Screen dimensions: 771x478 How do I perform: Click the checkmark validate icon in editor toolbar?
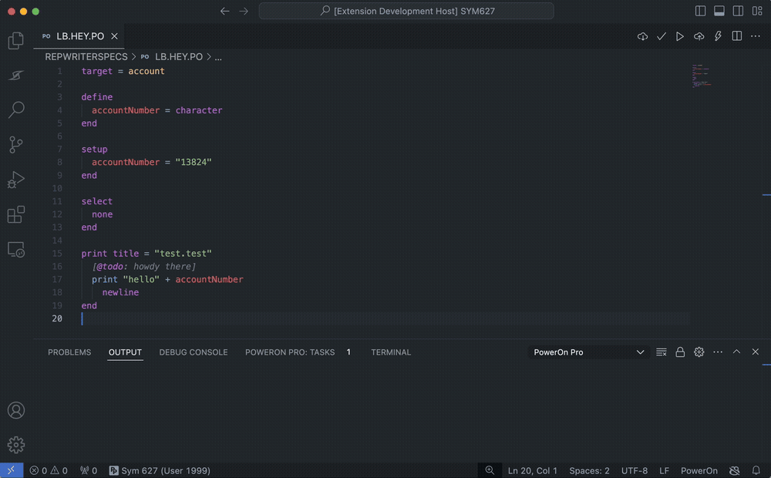661,36
